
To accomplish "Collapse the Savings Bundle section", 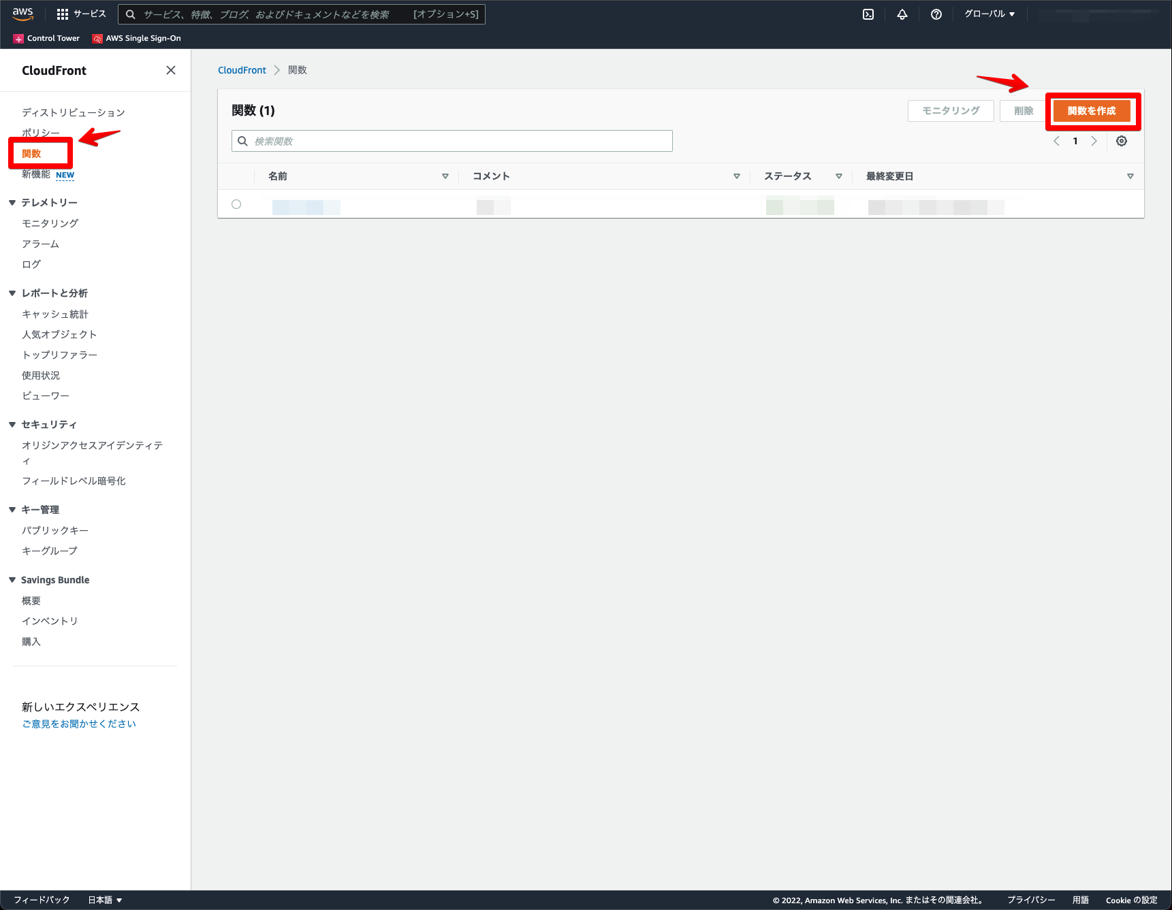I will click(12, 580).
